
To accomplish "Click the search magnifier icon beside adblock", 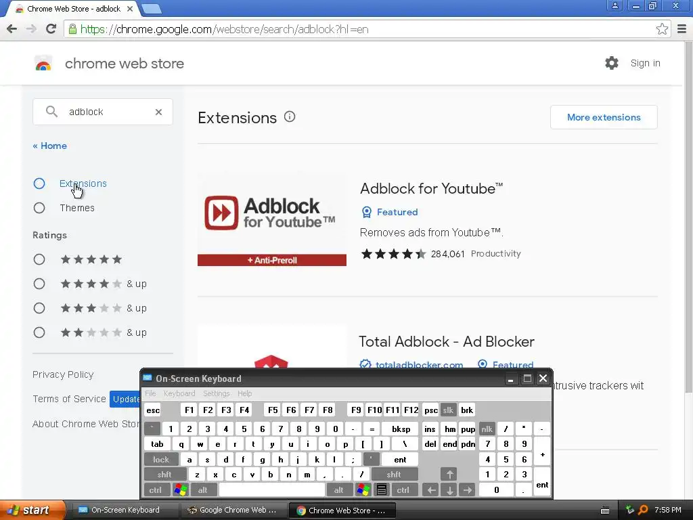I will click(x=51, y=112).
